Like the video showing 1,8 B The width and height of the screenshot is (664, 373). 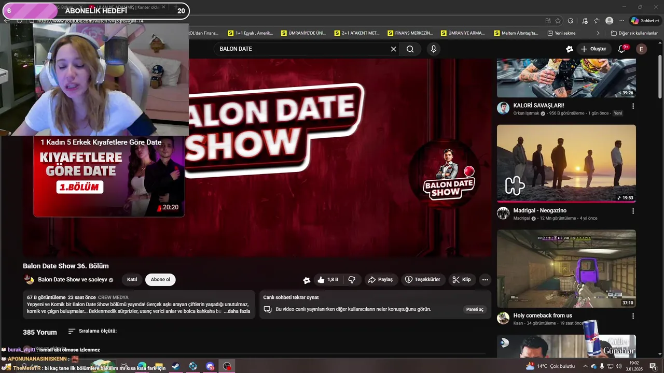pos(327,280)
